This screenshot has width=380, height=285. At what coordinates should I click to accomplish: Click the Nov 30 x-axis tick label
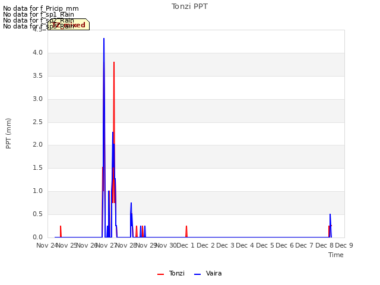(x=166, y=245)
